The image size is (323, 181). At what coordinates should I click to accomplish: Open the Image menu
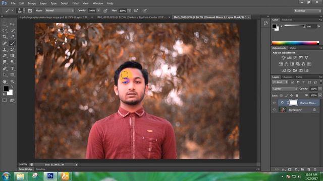[x=32, y=4]
